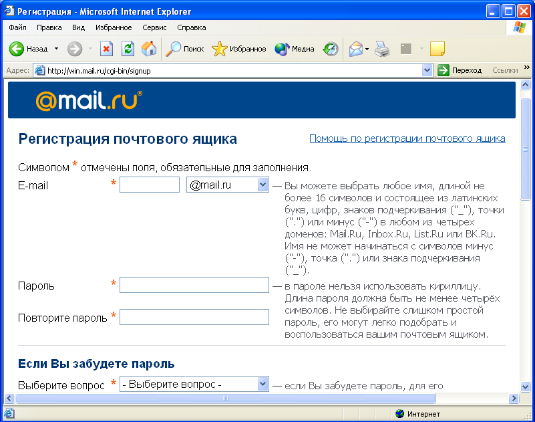535x422 pixels.
Task: Click the vertical scrollbar down arrow
Action: tap(525, 387)
